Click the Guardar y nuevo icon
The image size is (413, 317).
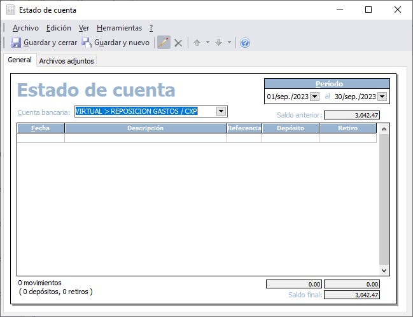(87, 43)
